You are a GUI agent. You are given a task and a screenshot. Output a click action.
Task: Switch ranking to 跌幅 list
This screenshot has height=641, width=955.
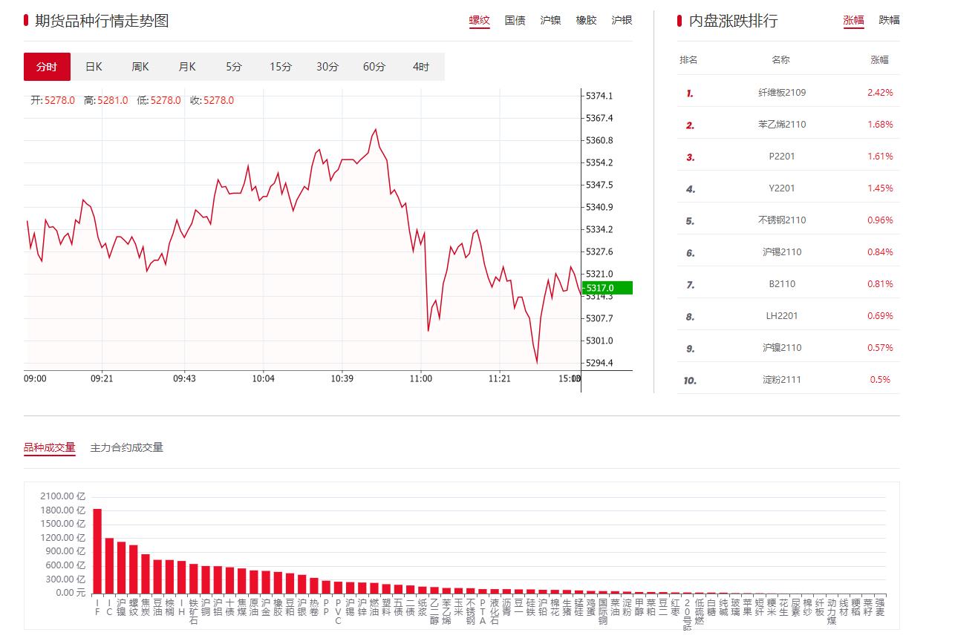890,21
